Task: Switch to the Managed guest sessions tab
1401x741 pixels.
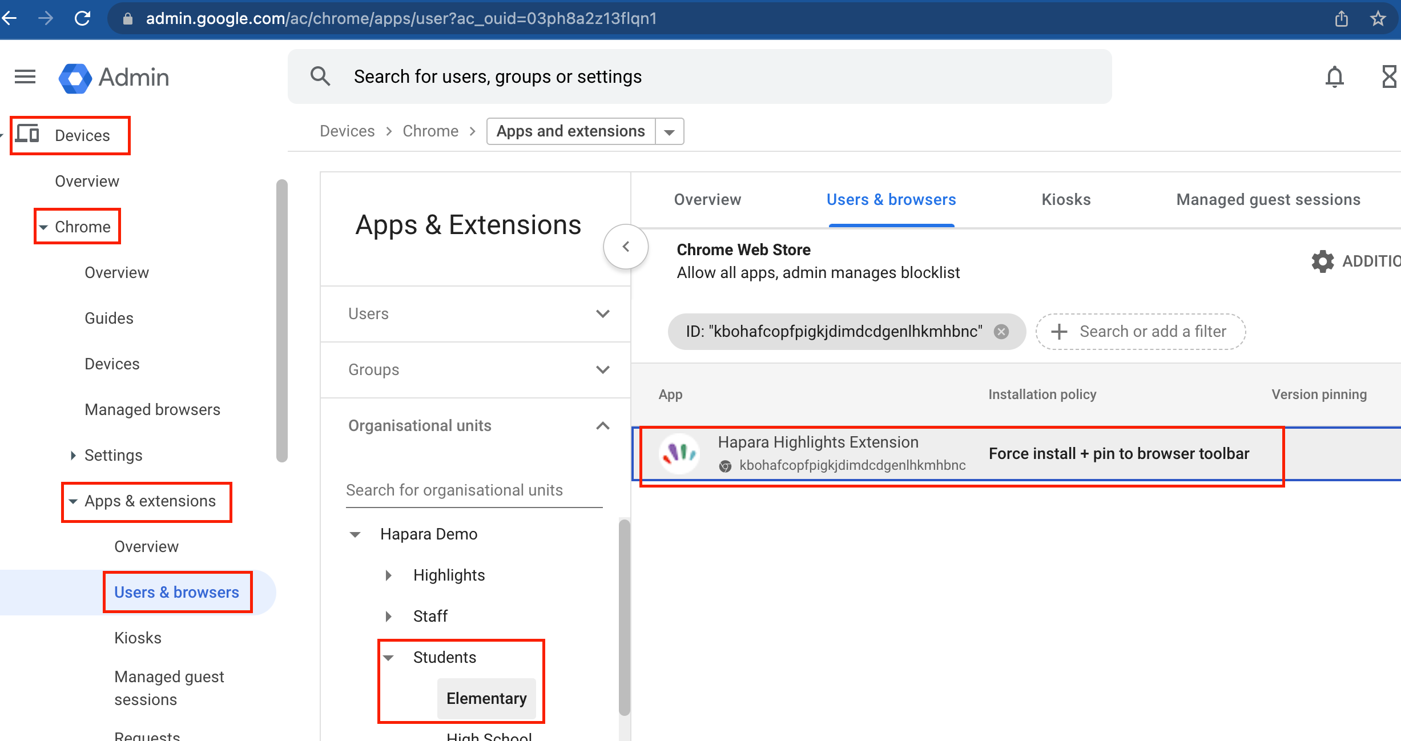Action: (x=1267, y=199)
